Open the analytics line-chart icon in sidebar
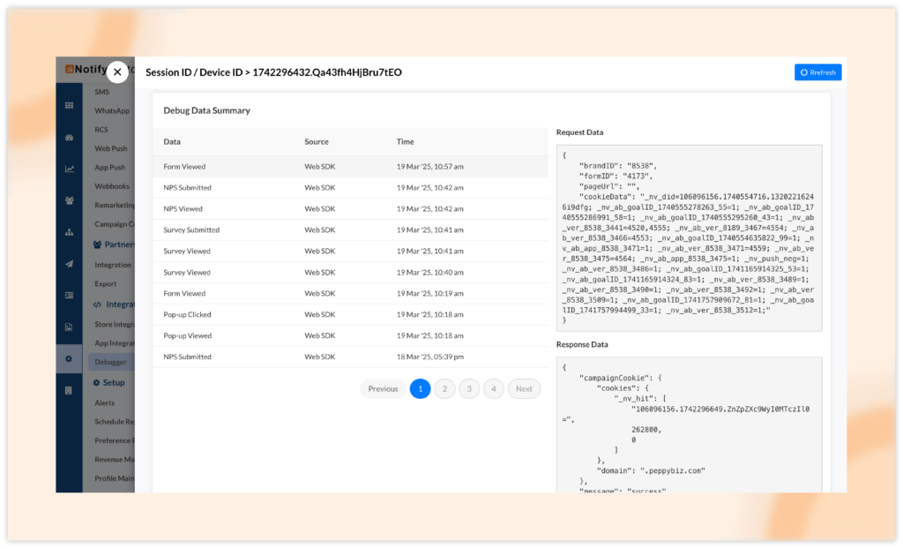The height and width of the screenshot is (549, 903). click(69, 169)
